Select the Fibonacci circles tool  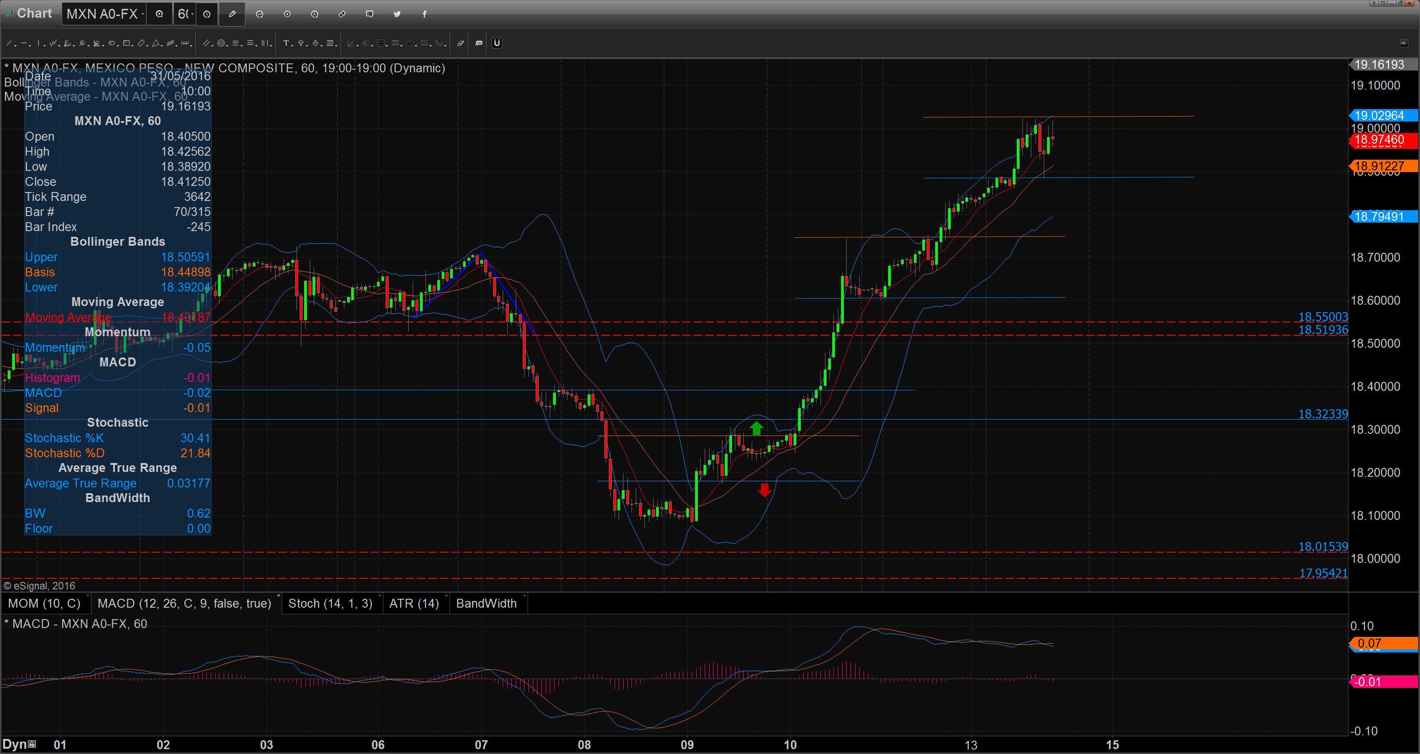(x=221, y=43)
